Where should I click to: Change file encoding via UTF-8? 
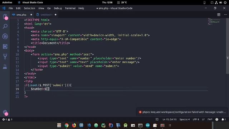[196, 119]
